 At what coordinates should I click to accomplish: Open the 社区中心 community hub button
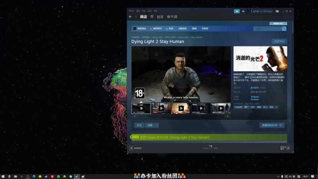(x=279, y=41)
